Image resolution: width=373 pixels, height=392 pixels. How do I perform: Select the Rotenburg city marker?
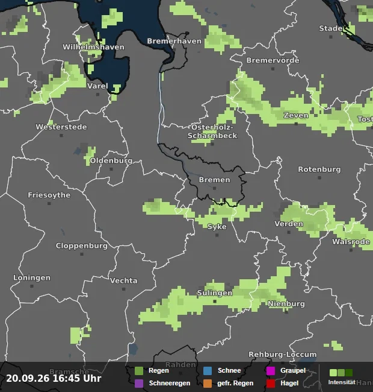tap(319, 178)
